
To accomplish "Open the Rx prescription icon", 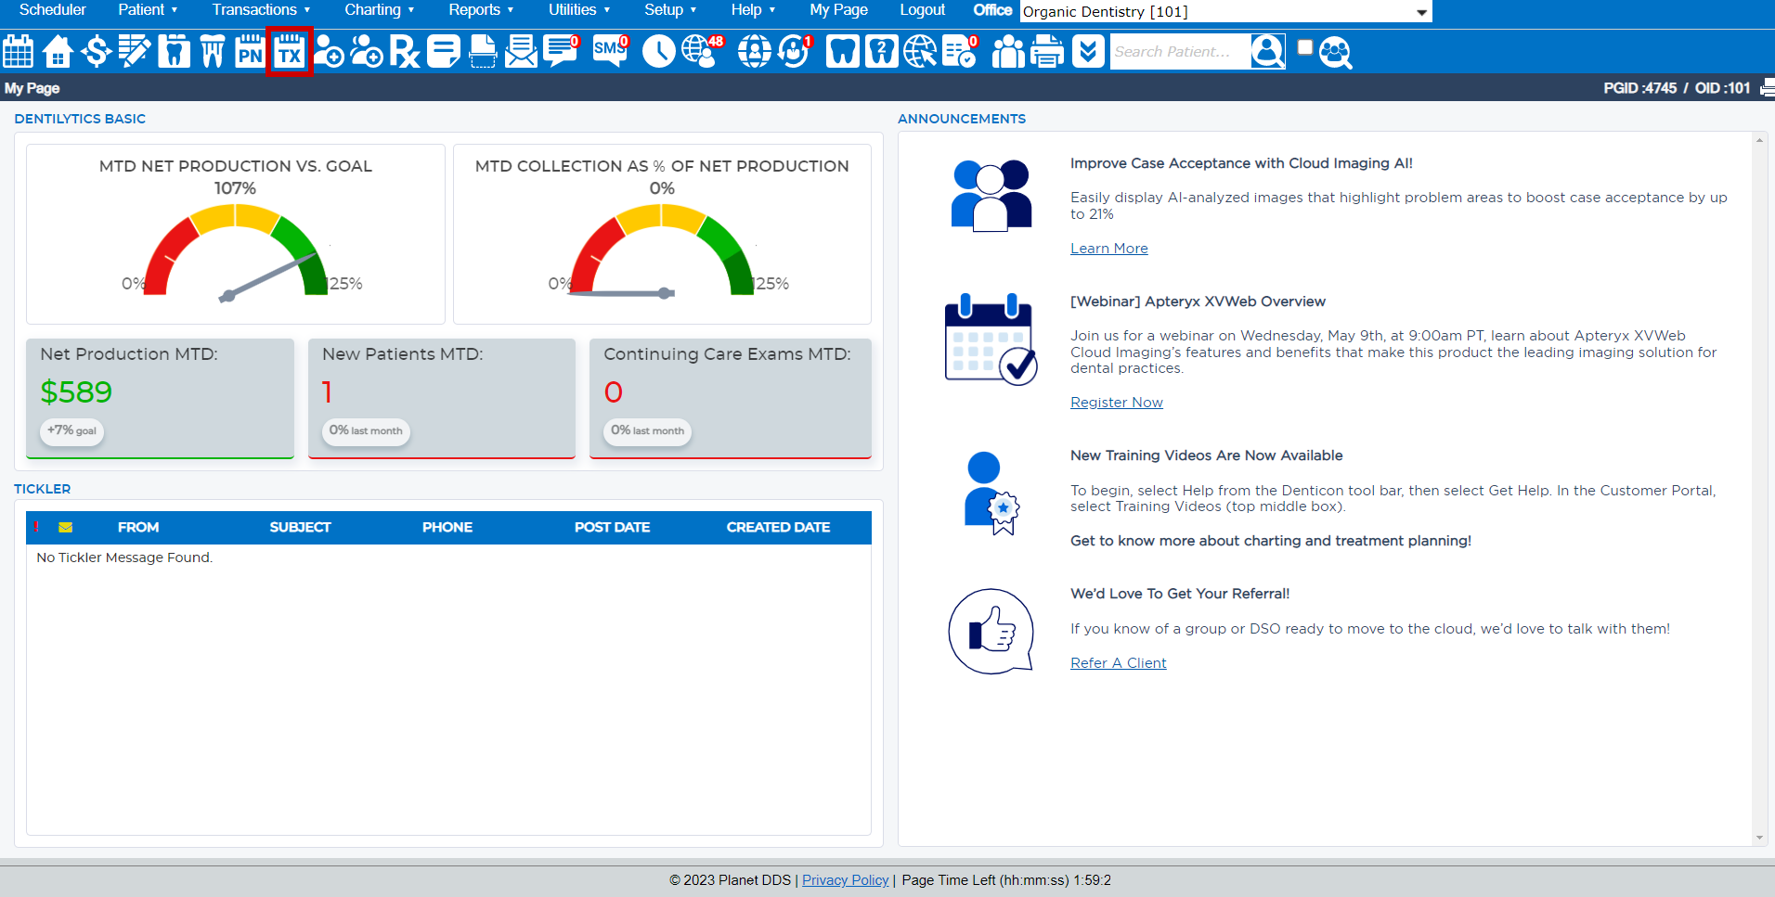I will coord(405,51).
